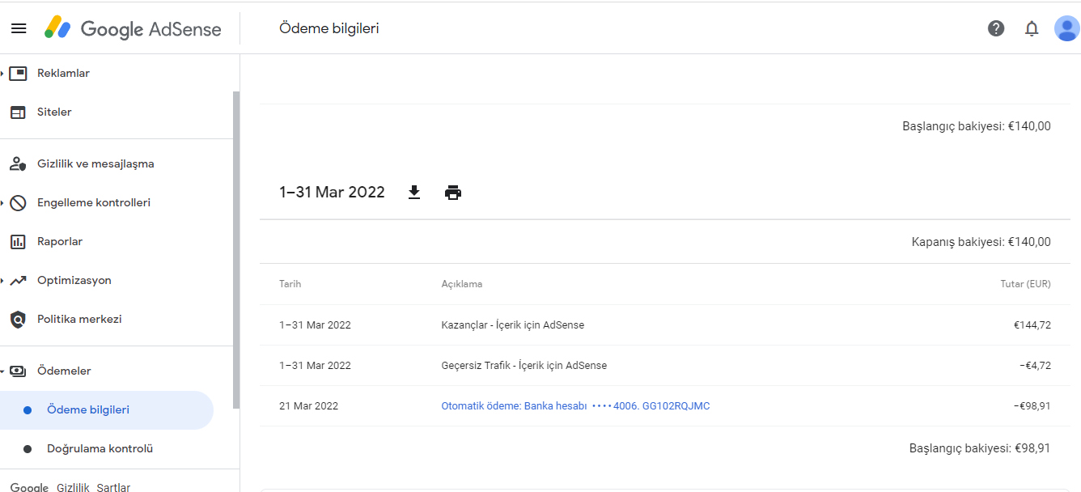Click the Ödeme bilgileri page title
The height and width of the screenshot is (492, 1081).
point(329,28)
